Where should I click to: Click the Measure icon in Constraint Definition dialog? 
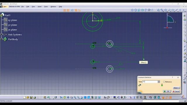pyautogui.click(x=140, y=85)
